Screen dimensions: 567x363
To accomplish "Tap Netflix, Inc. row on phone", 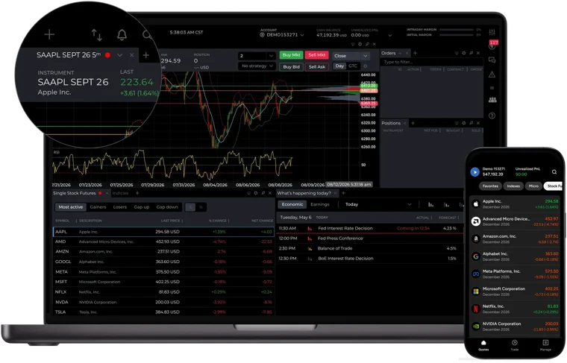I will [516, 309].
